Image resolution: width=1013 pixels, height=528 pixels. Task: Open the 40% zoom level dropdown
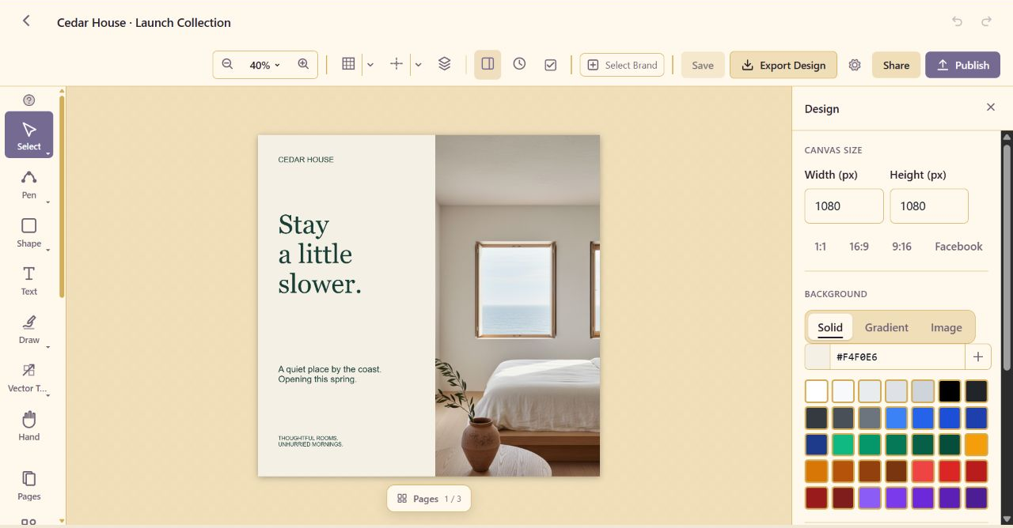[265, 65]
